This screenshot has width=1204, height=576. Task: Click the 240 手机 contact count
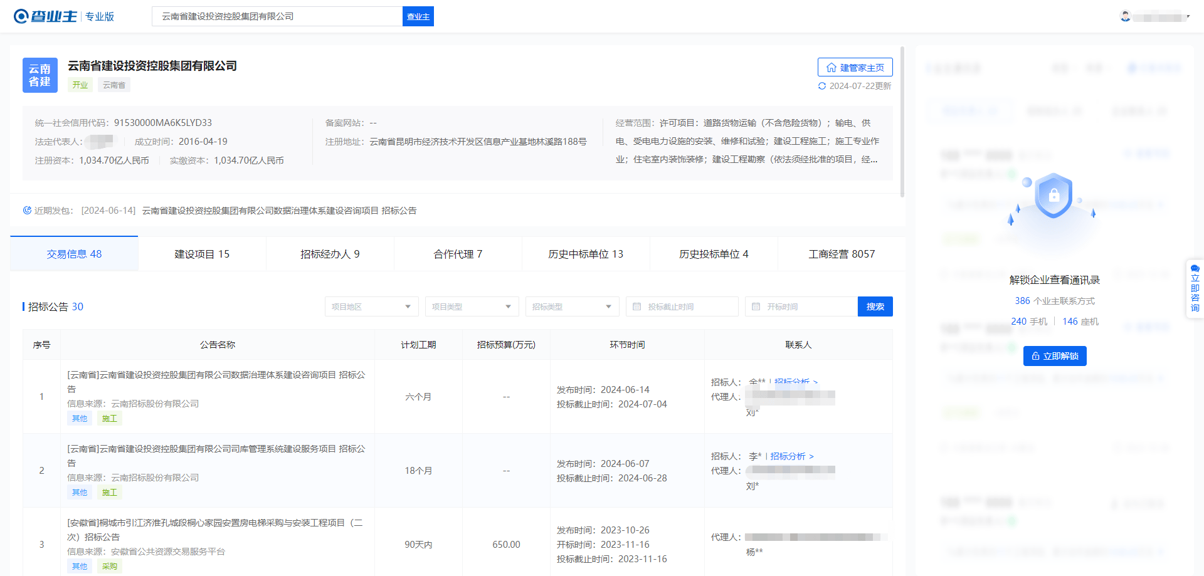pos(1029,322)
